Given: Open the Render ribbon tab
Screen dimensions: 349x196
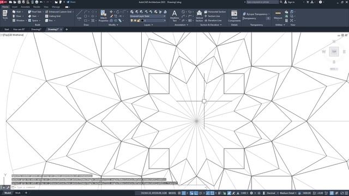Looking at the screenshot, I should pyautogui.click(x=37, y=7).
